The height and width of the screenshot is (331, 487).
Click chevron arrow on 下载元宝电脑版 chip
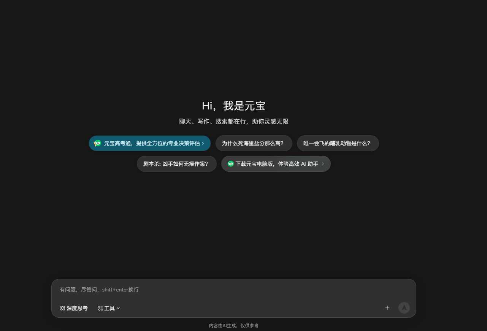[323, 164]
